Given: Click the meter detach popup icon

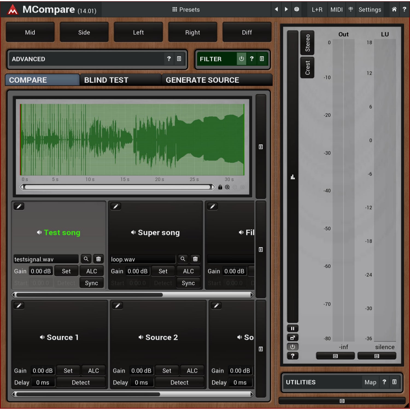Looking at the screenshot, I should tap(292, 338).
